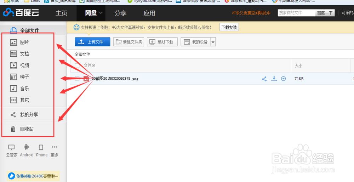Share the QQ截图20150320092745.png file
The width and height of the screenshot is (354, 182).
click(264, 79)
